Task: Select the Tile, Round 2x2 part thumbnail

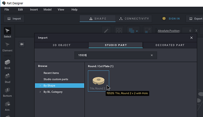Action: 98,81
